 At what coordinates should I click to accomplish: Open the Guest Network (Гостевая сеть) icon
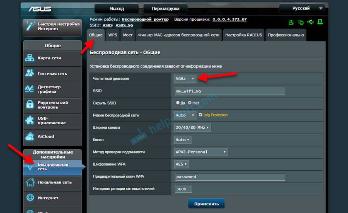pyautogui.click(x=30, y=73)
